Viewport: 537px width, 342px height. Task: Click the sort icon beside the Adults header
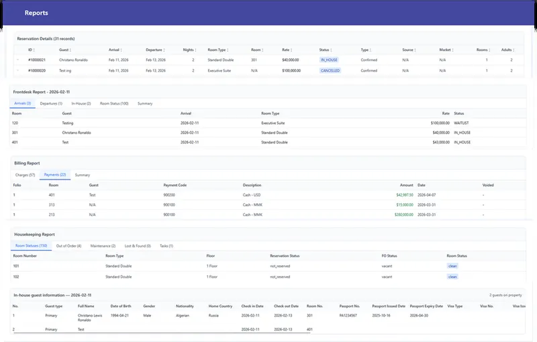pyautogui.click(x=514, y=50)
